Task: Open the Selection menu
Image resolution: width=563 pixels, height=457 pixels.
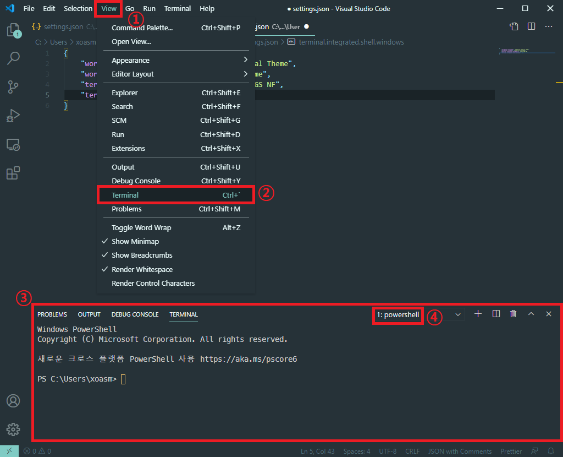Action: pyautogui.click(x=78, y=8)
